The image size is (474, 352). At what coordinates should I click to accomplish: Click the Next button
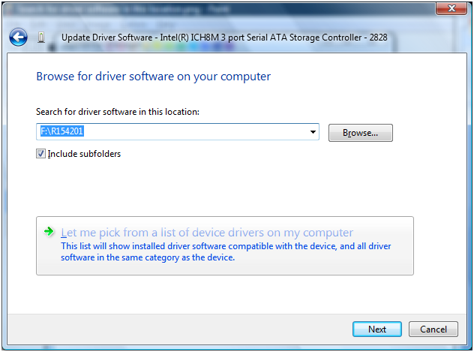(x=377, y=329)
